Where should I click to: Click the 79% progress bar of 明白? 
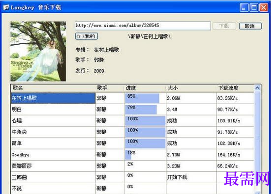(141, 110)
